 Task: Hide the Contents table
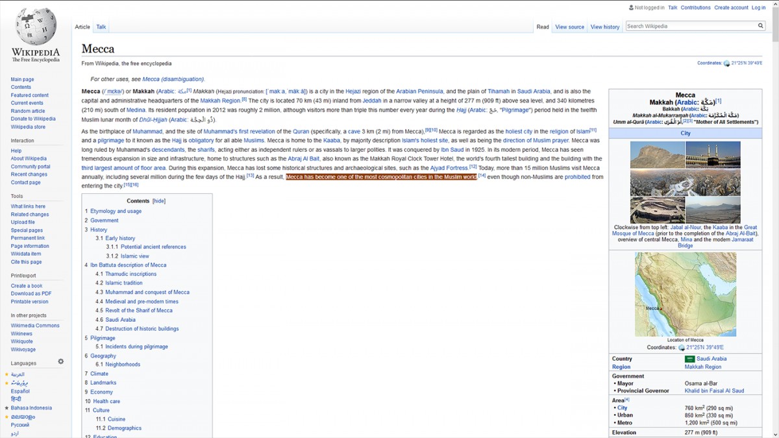point(159,201)
